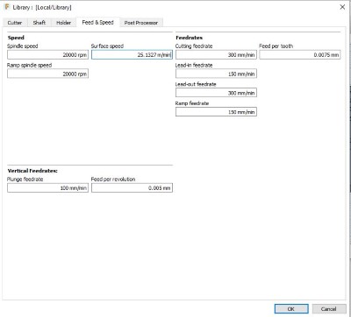
Task: Click the Feed per revolution field
Action: point(132,188)
